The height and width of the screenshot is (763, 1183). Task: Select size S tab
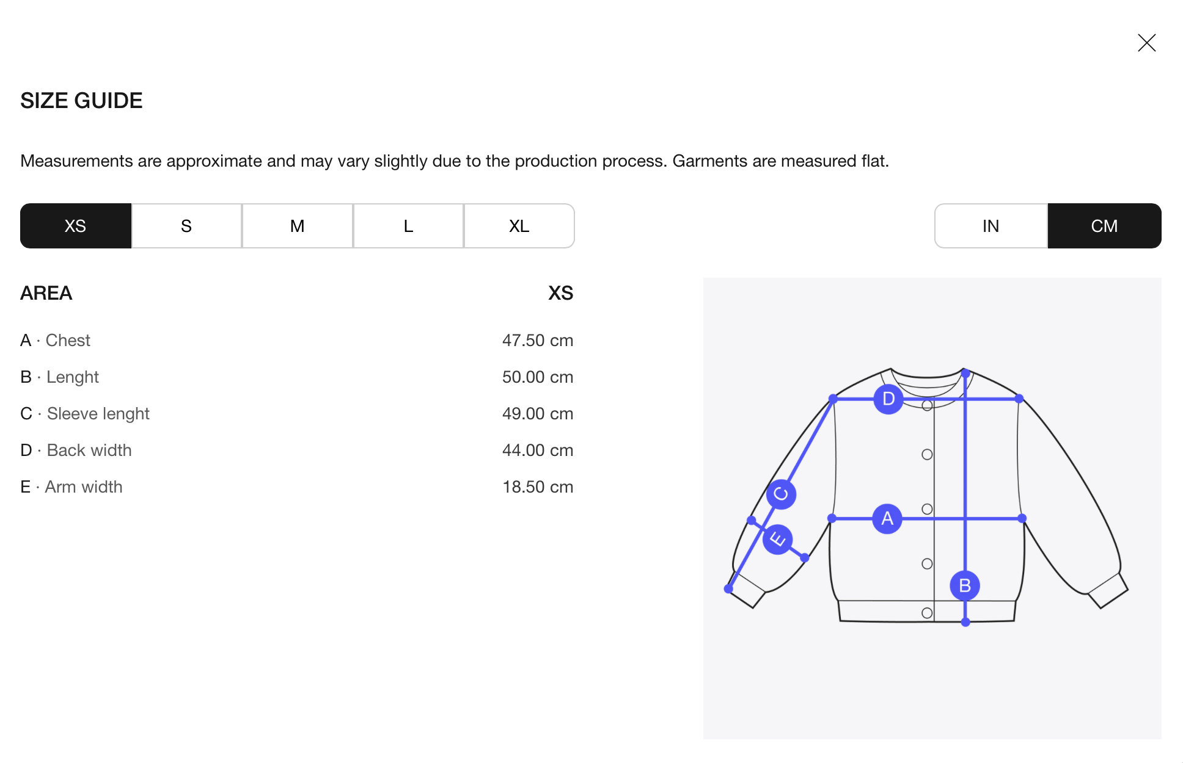pos(186,226)
